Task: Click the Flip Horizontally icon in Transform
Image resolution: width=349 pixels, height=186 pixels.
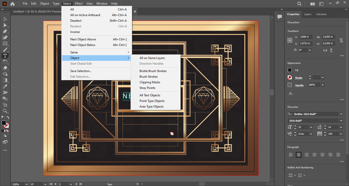Action: click(325, 50)
